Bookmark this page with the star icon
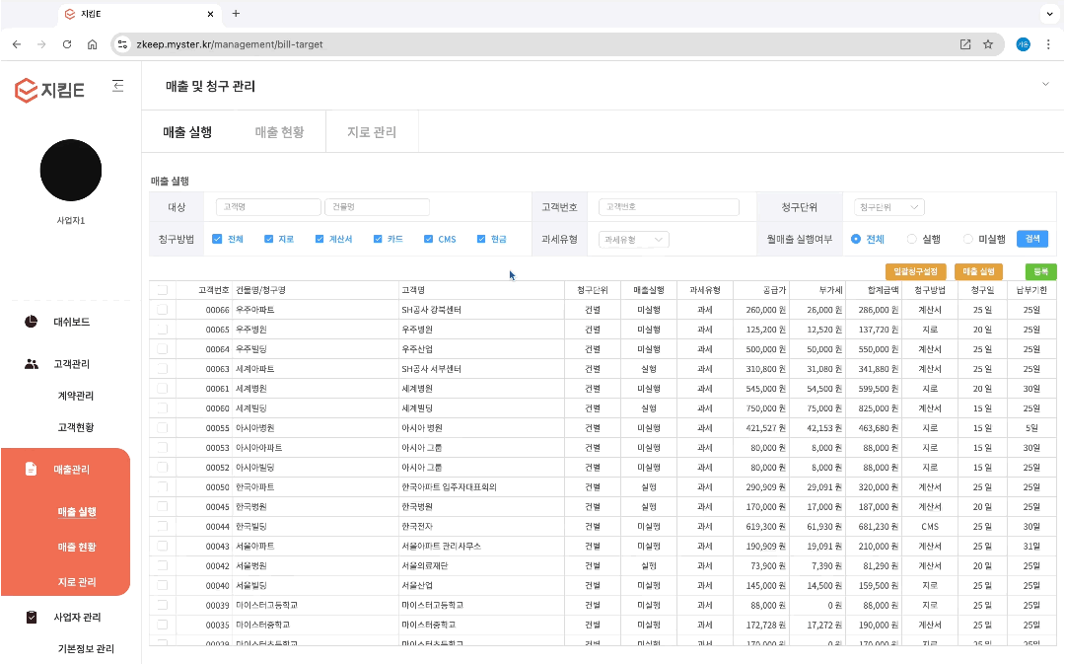This screenshot has width=1065, height=664. click(x=987, y=44)
